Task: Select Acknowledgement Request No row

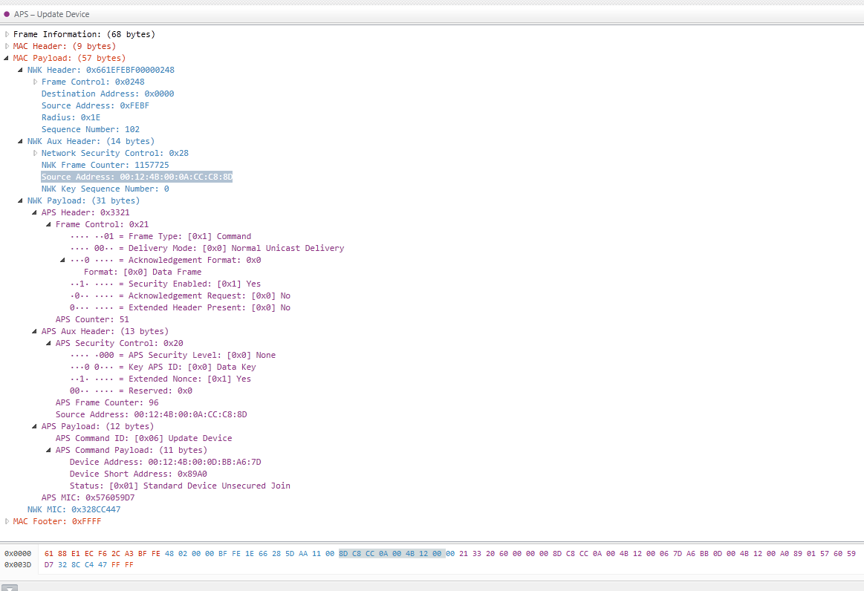Action: (181, 295)
